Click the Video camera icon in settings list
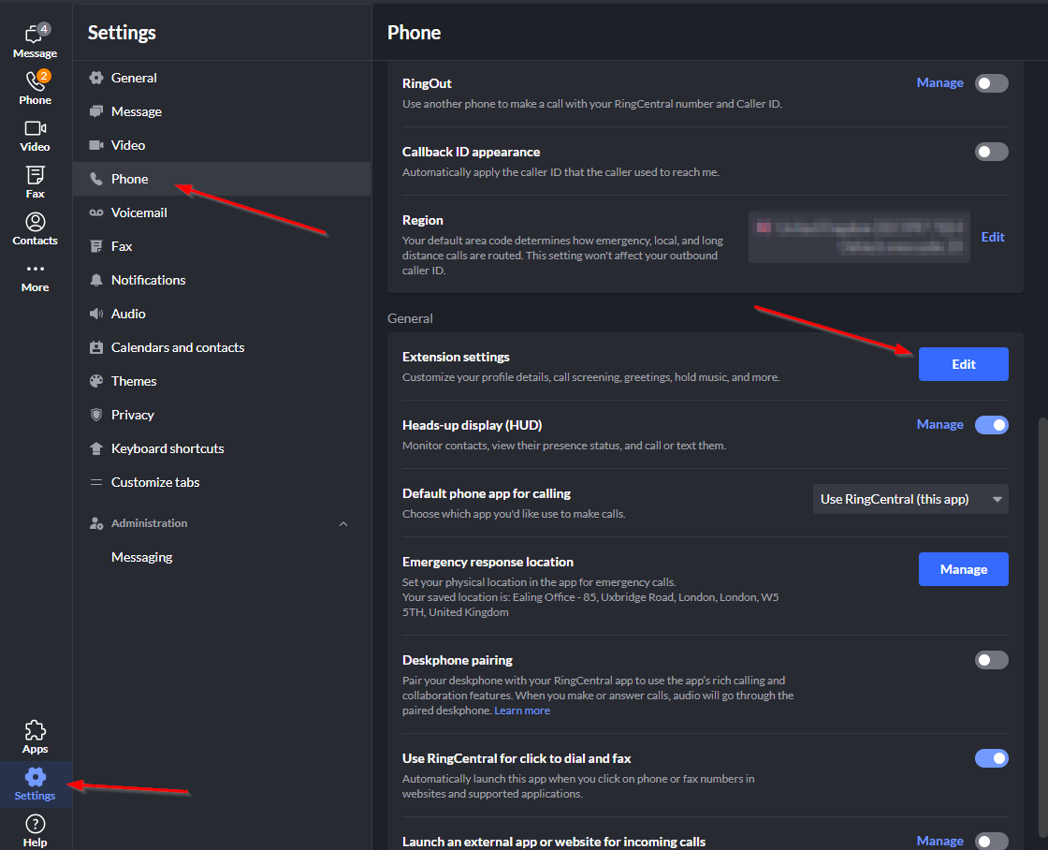This screenshot has width=1048, height=850. 96,145
